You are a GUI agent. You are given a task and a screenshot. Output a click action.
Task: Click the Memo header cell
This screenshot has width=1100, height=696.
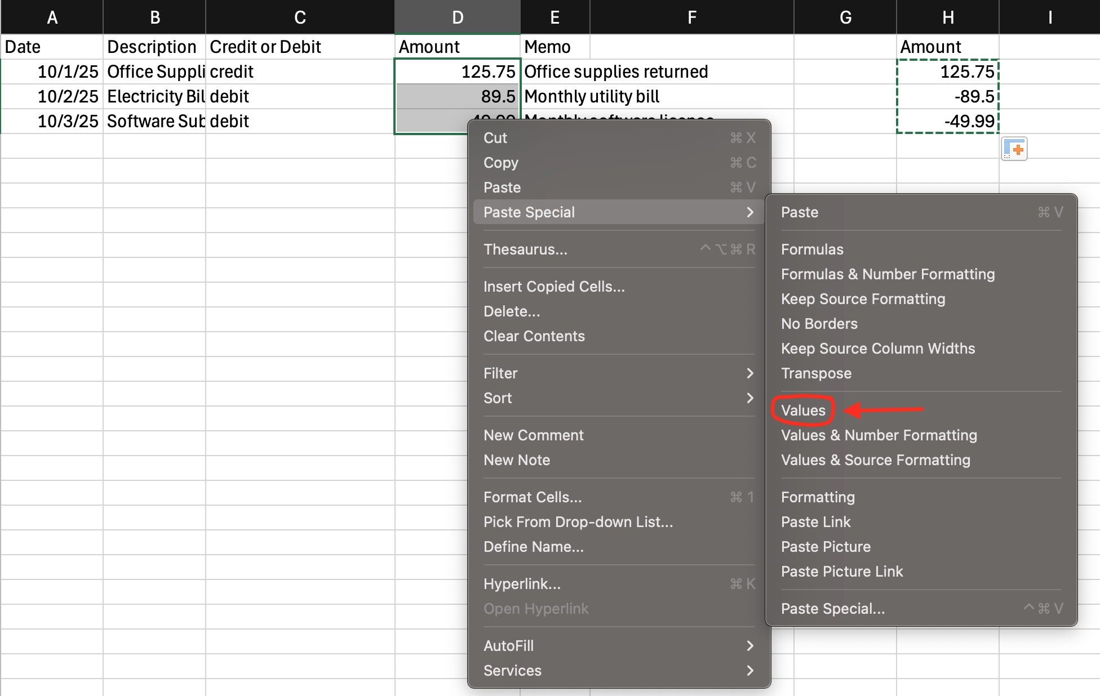pos(555,47)
